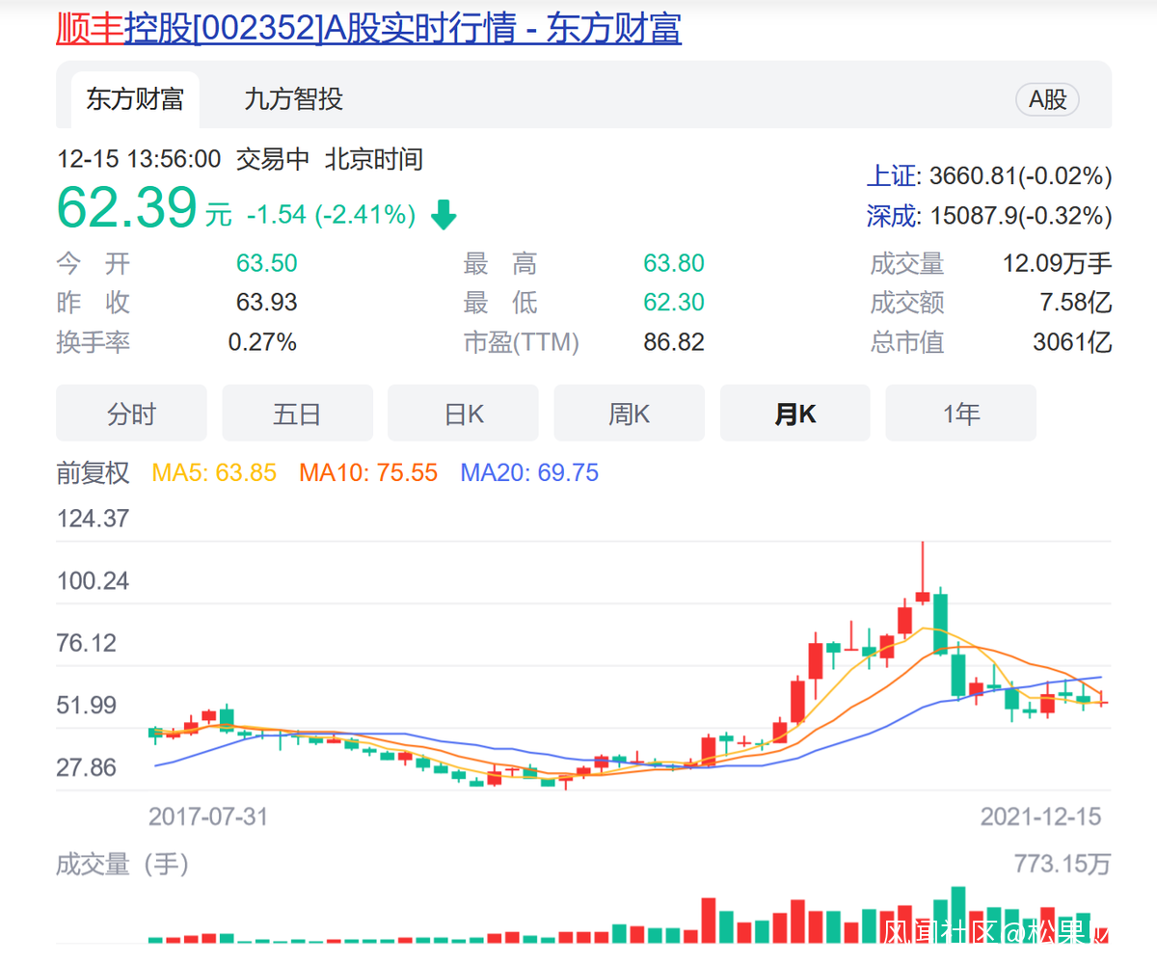Image resolution: width=1157 pixels, height=963 pixels.
Task: Click the 今开 value 63.50
Action: point(267,263)
